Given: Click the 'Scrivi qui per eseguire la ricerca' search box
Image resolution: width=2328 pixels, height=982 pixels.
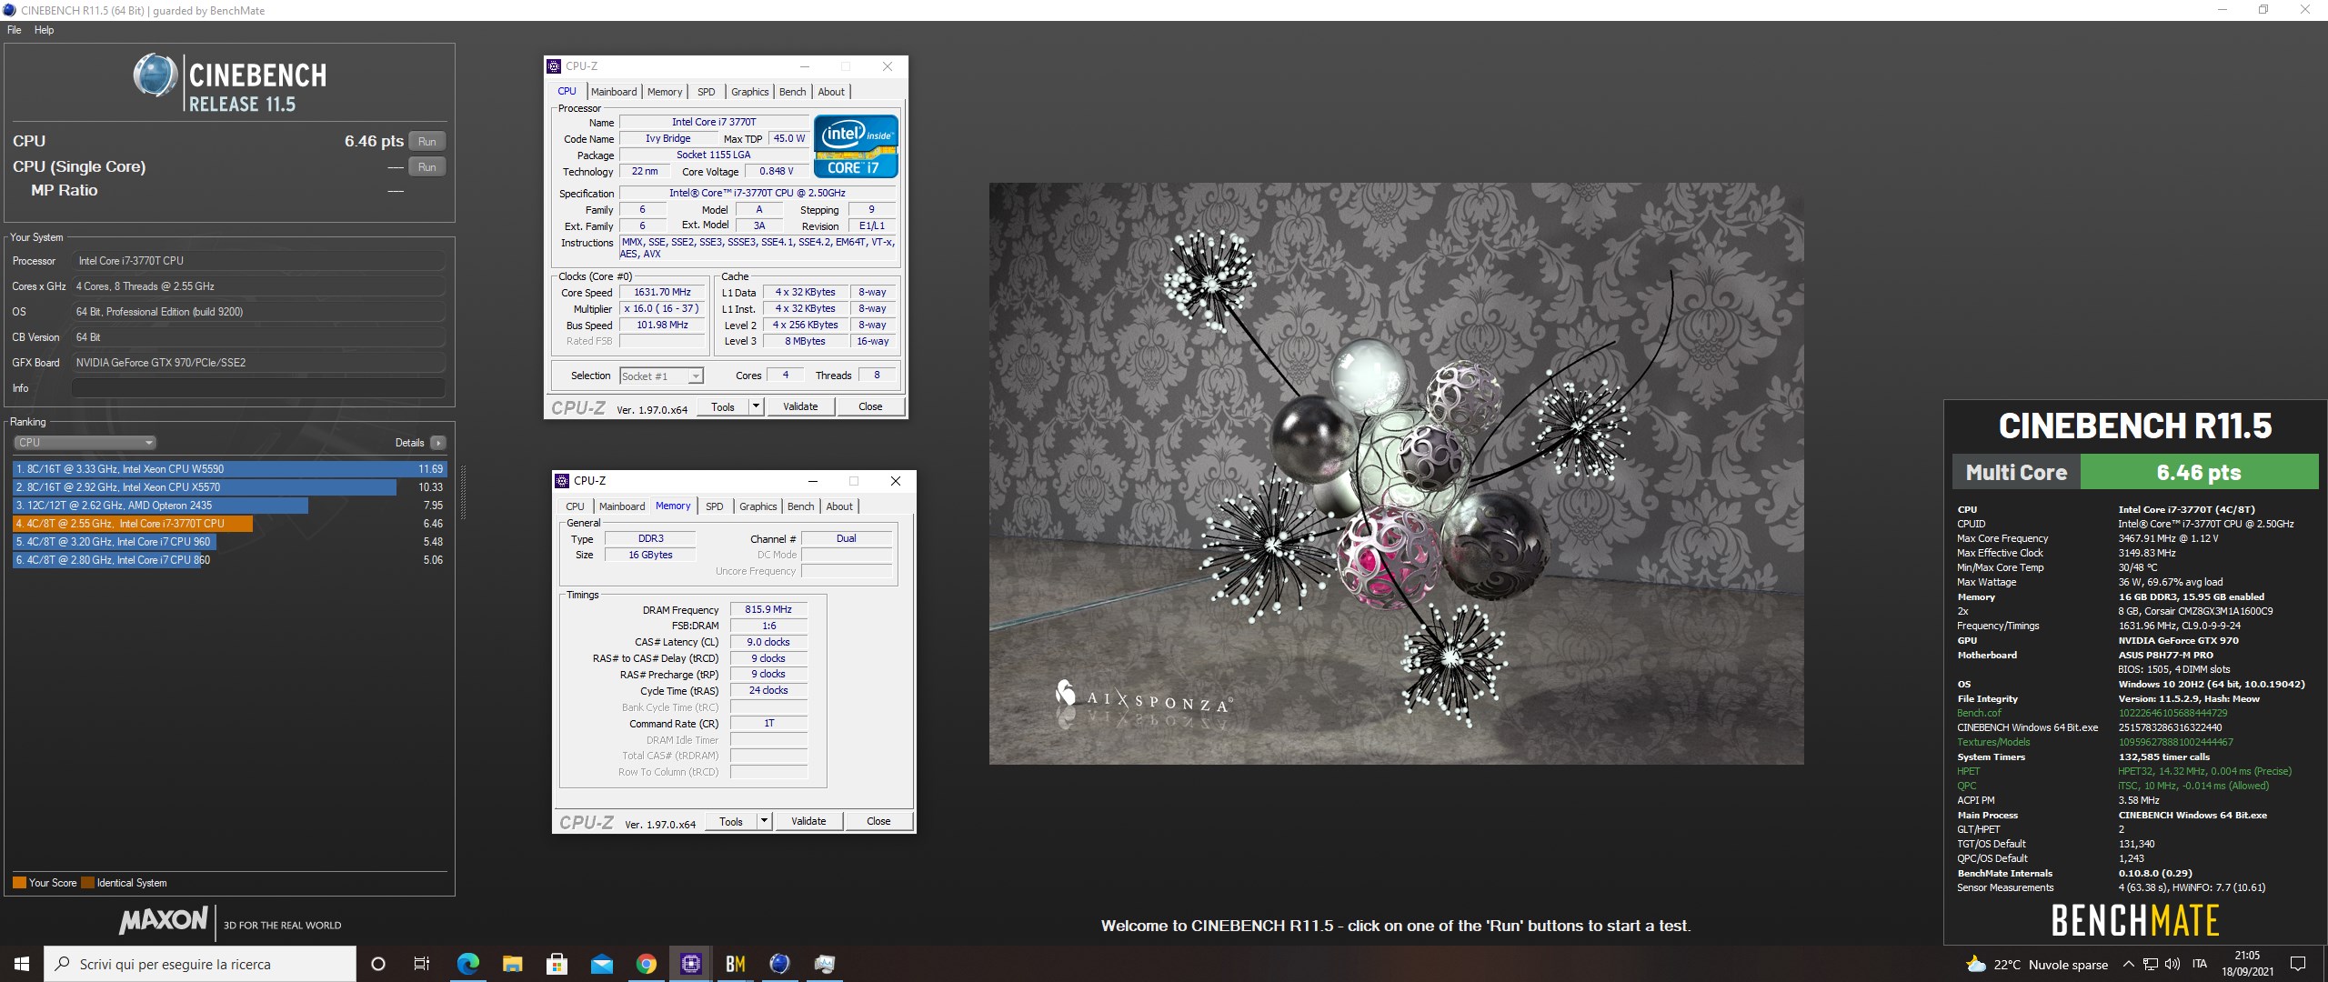Looking at the screenshot, I should coord(200,964).
